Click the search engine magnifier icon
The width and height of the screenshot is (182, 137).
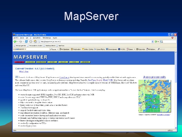click(162, 42)
